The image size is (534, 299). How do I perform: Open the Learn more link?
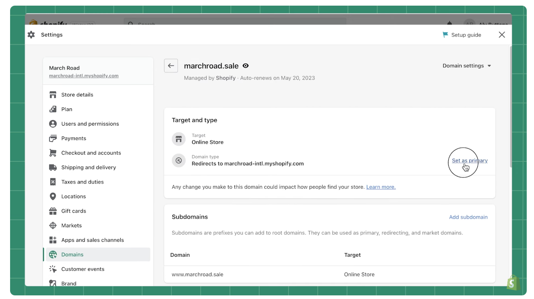[381, 187]
